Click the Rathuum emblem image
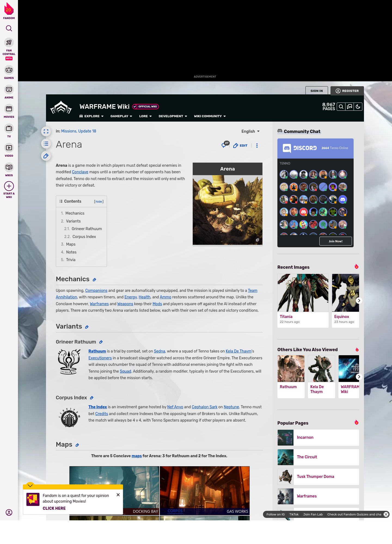392x544 pixels. pos(69,362)
